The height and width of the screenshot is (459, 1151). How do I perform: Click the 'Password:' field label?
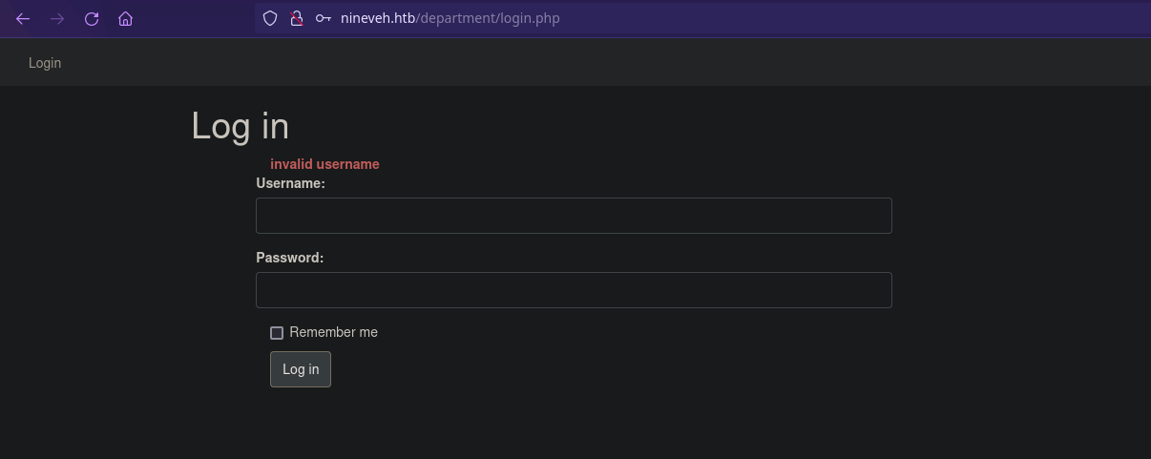tap(289, 258)
